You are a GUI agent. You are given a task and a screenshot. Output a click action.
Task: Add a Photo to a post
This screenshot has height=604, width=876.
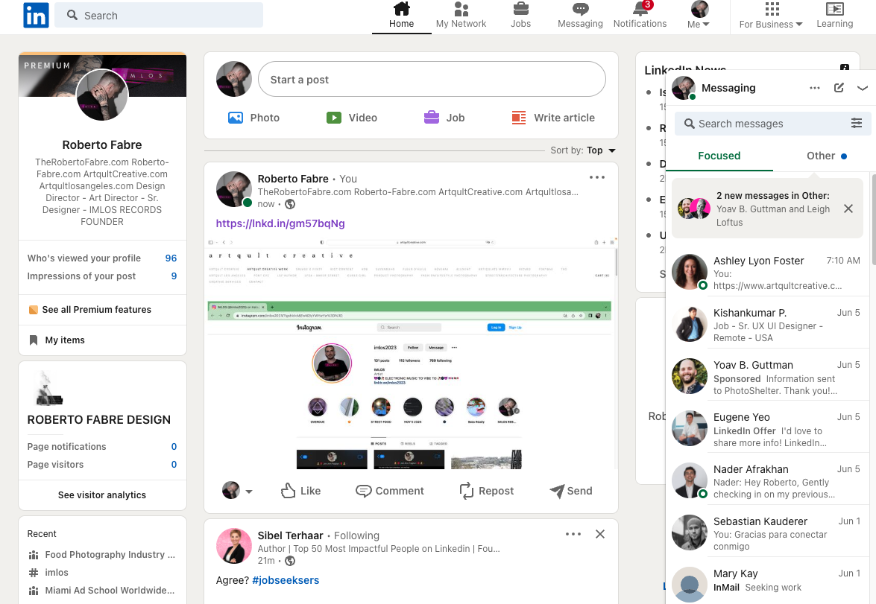tap(253, 118)
